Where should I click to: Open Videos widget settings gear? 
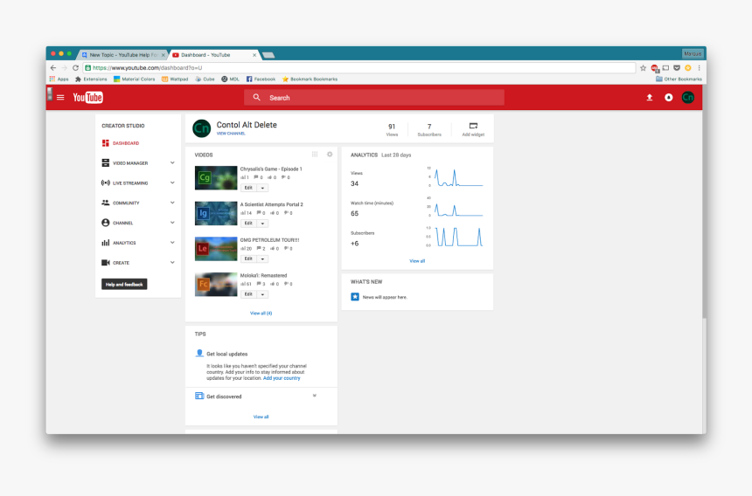330,155
